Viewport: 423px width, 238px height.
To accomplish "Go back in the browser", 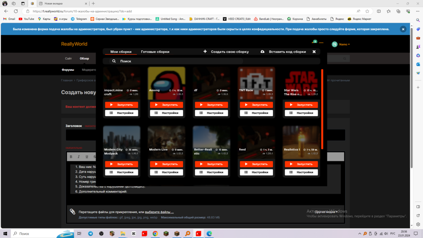I will 6,11.
